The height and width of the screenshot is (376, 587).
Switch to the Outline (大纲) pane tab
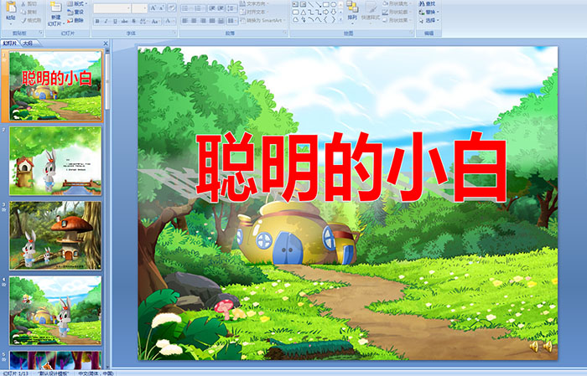coord(28,44)
